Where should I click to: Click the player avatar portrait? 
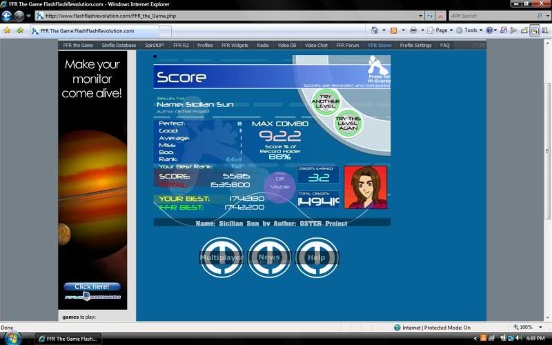coord(365,187)
